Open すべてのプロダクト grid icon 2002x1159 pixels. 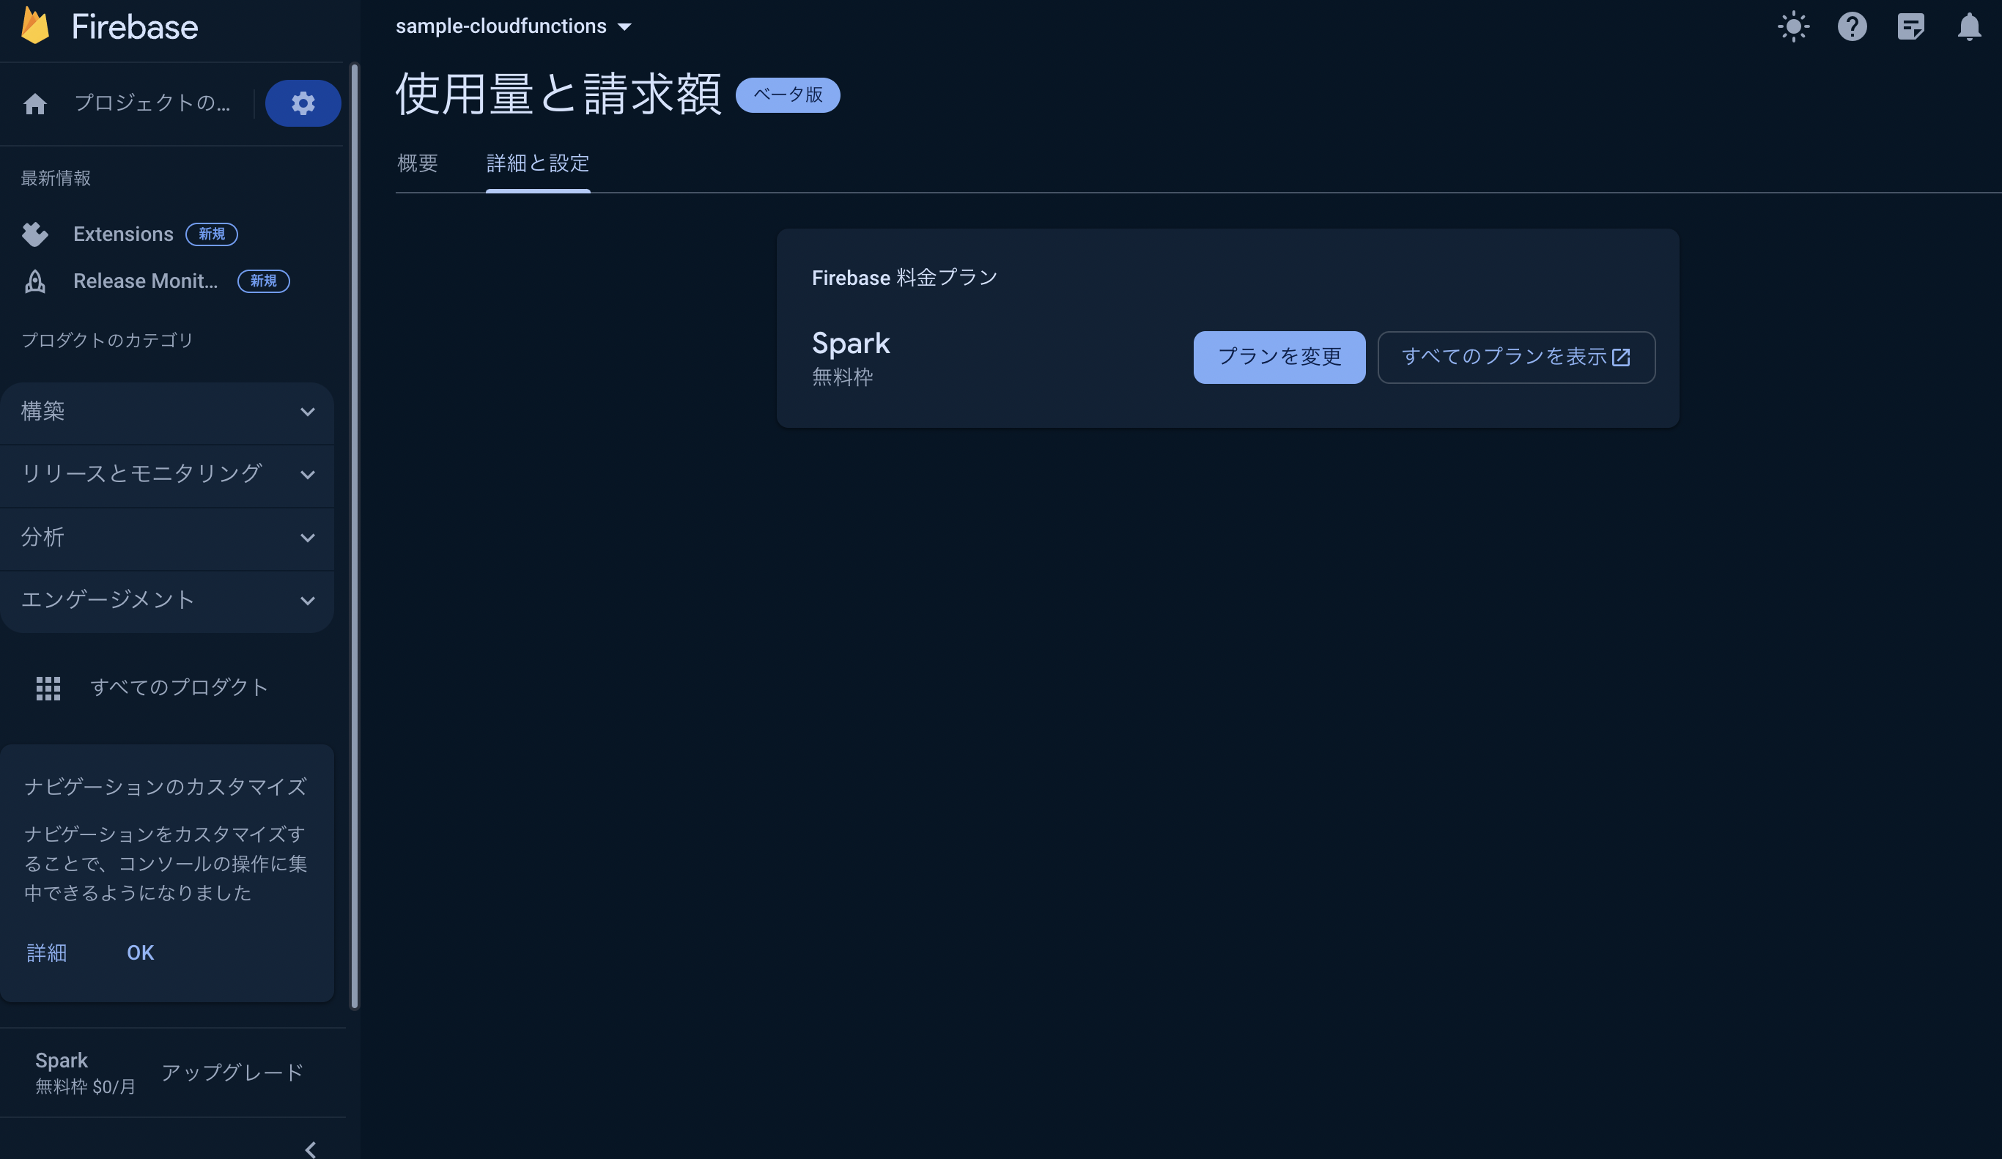(x=48, y=688)
